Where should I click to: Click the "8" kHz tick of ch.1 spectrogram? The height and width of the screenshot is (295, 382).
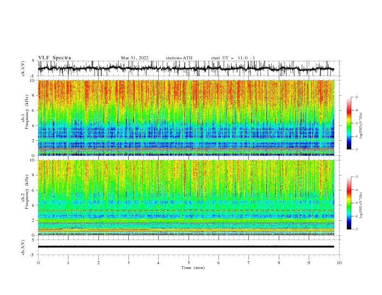click(x=34, y=95)
